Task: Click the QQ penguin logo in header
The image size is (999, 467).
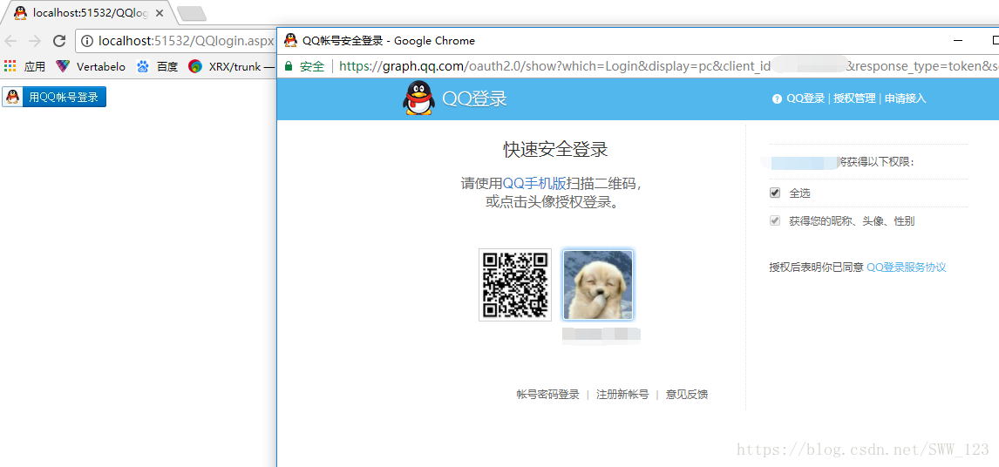Action: coord(418,98)
